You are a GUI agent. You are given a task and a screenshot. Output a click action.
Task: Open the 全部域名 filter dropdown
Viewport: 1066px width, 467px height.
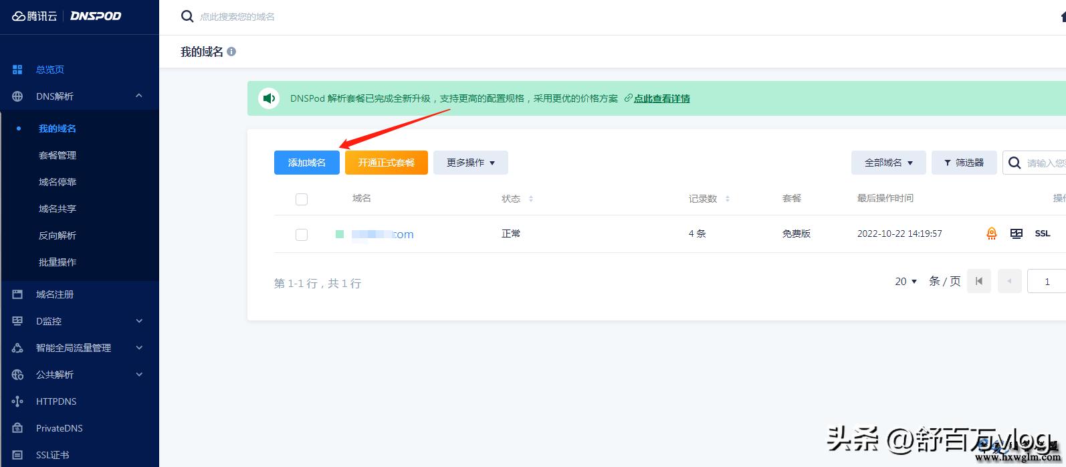pos(889,163)
